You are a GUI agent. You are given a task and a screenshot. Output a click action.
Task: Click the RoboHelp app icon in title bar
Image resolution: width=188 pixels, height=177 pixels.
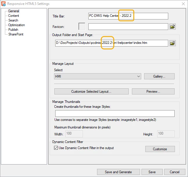tap(3, 4)
